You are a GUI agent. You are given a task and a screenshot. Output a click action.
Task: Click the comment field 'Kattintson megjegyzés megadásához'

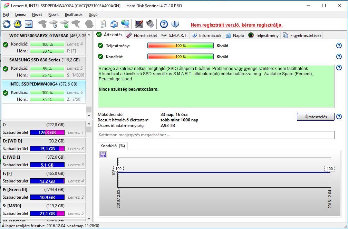(x=216, y=135)
